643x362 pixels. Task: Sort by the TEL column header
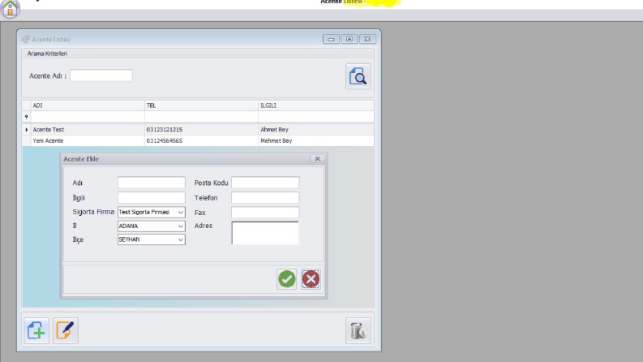[x=201, y=106]
